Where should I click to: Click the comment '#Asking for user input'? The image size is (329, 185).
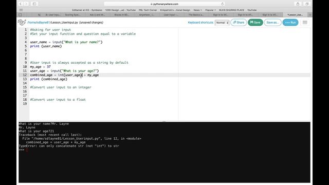coord(50,30)
